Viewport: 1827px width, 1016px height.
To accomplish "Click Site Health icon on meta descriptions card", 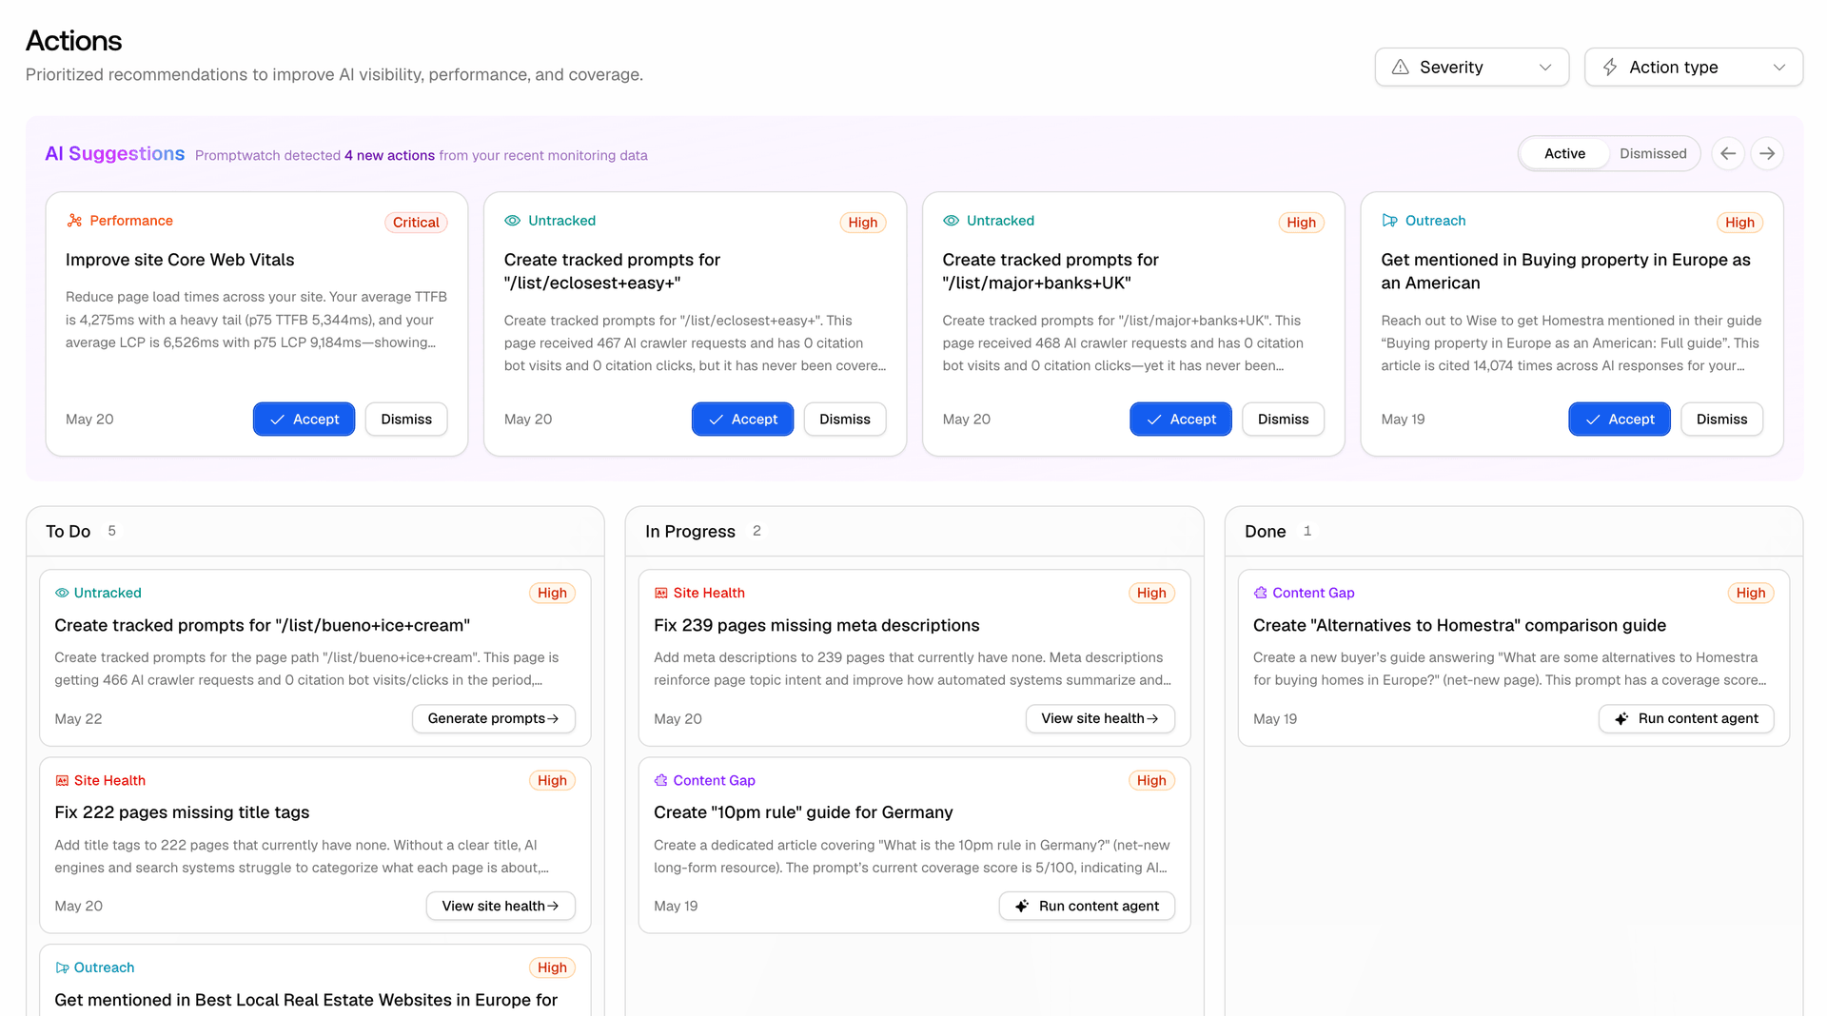I will click(661, 593).
